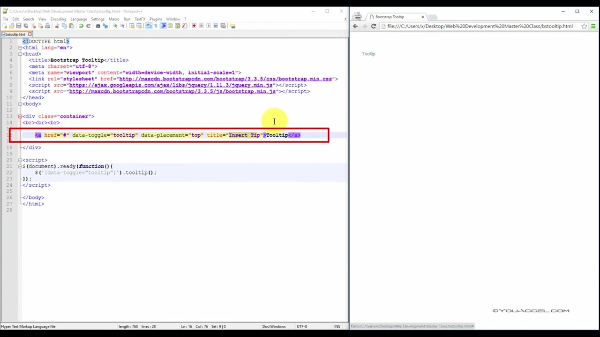The height and width of the screenshot is (337, 600).
Task: Click Dos\Windows in the status bar
Action: 274,326
